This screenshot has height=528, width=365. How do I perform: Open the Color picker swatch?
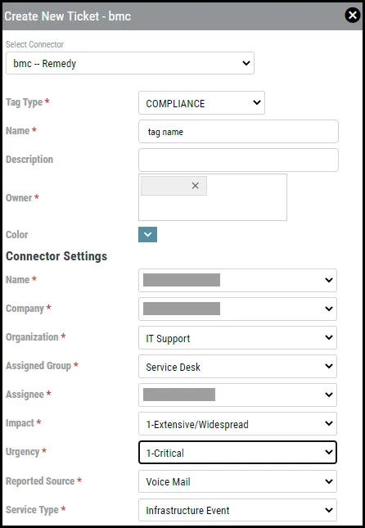[x=147, y=234]
